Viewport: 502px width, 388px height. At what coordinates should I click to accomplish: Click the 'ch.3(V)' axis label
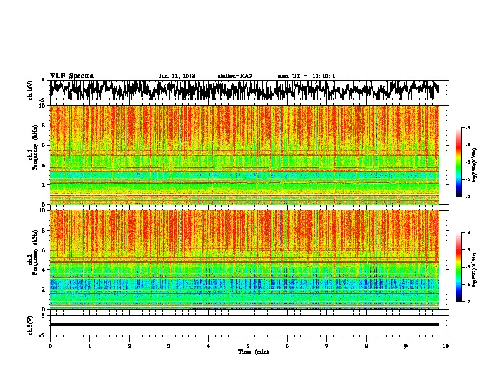(x=30, y=325)
